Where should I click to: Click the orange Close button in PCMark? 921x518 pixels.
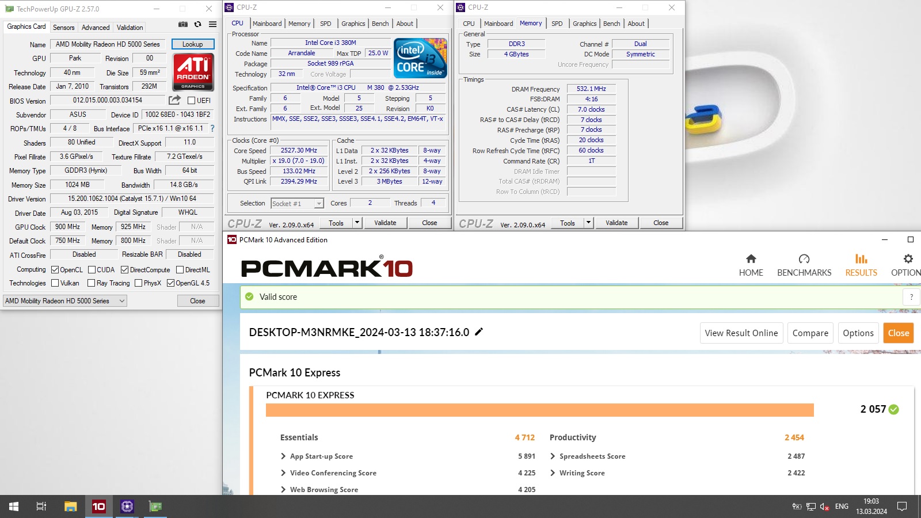coord(899,333)
